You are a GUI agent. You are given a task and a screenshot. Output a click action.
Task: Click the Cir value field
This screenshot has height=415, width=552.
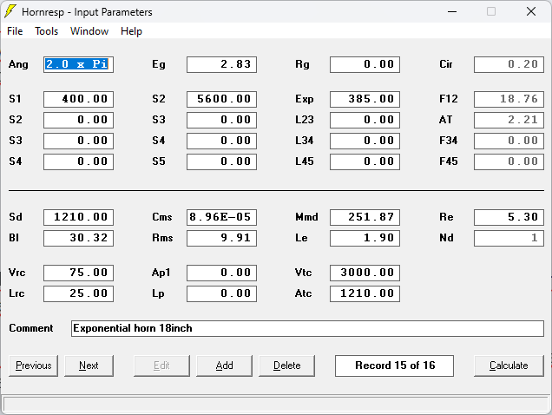[x=509, y=64]
